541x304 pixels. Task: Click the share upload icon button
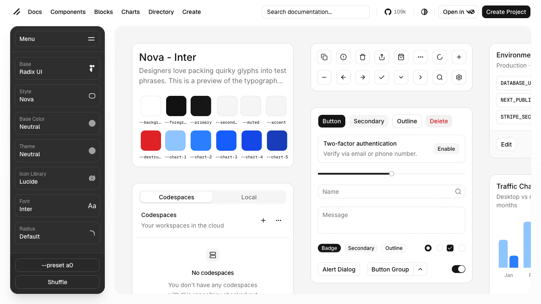point(382,57)
